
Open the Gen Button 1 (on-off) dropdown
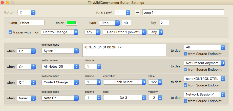click(125, 32)
